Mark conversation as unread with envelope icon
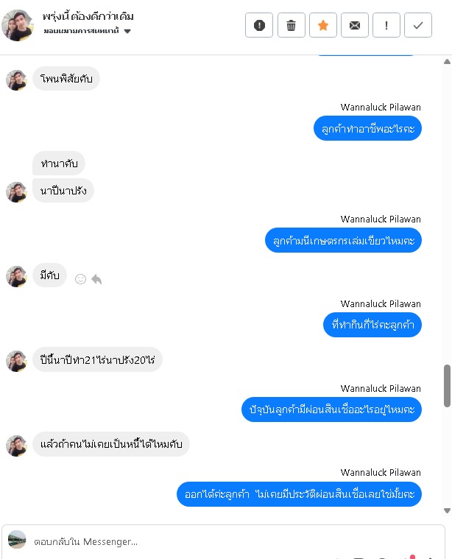The image size is (452, 559). [x=355, y=25]
